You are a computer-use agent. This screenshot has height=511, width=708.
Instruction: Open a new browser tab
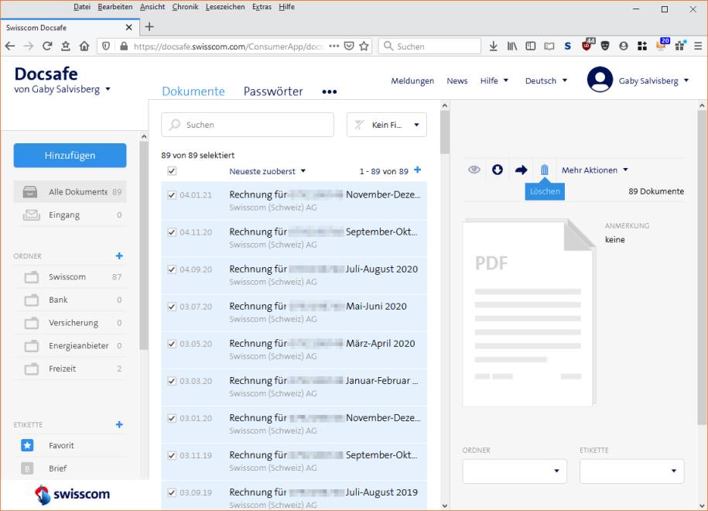(149, 27)
